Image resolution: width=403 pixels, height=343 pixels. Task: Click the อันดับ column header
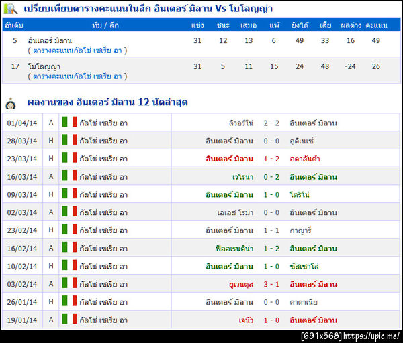[14, 25]
